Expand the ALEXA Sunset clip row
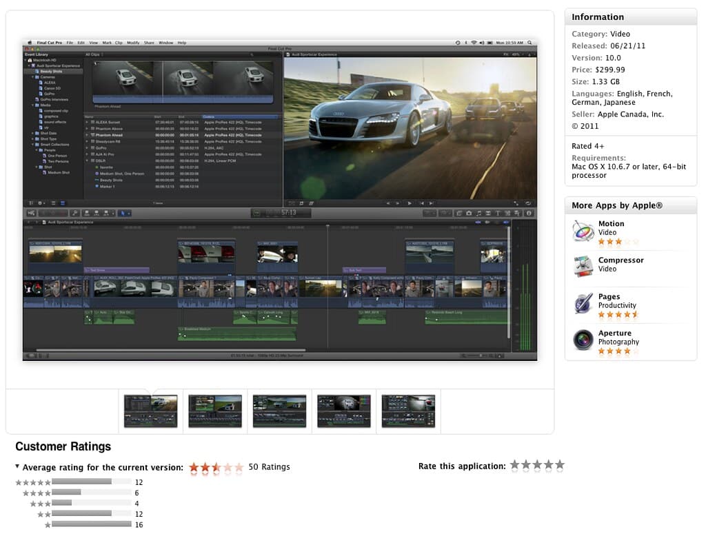 click(x=87, y=123)
